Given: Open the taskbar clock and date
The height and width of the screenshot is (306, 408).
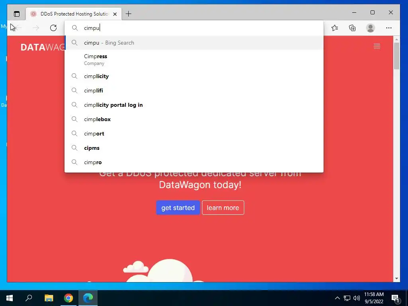Looking at the screenshot, I should click(374, 298).
